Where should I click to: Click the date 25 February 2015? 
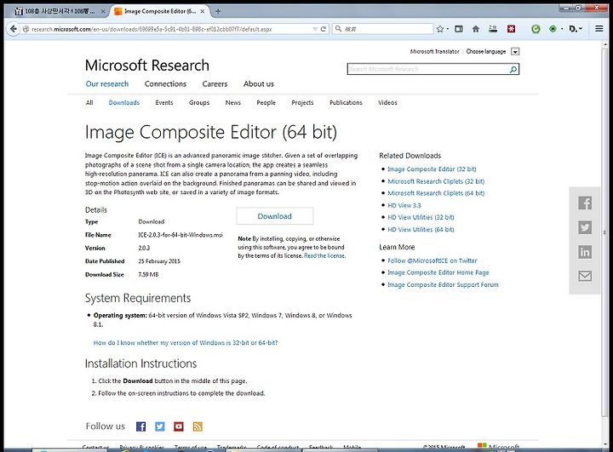[x=159, y=261]
